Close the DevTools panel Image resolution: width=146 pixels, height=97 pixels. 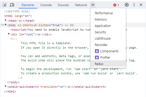coord(141,5)
